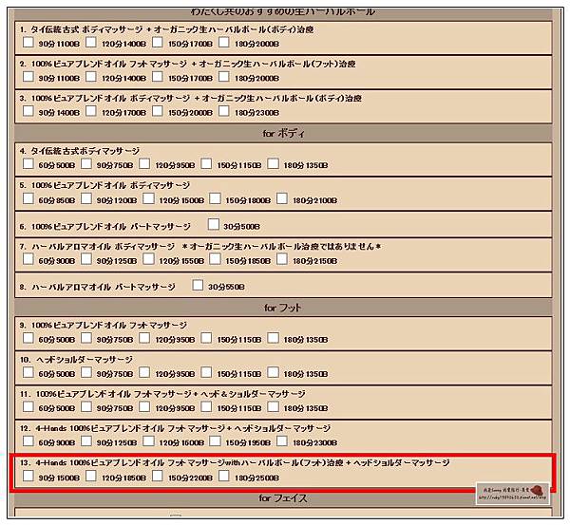Tick 30分 500B for item 6 part massage
Screen dimensions: 570x525
(214, 225)
